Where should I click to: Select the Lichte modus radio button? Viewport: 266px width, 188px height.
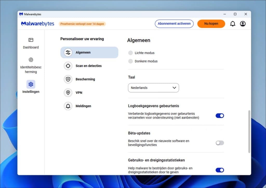(130, 53)
